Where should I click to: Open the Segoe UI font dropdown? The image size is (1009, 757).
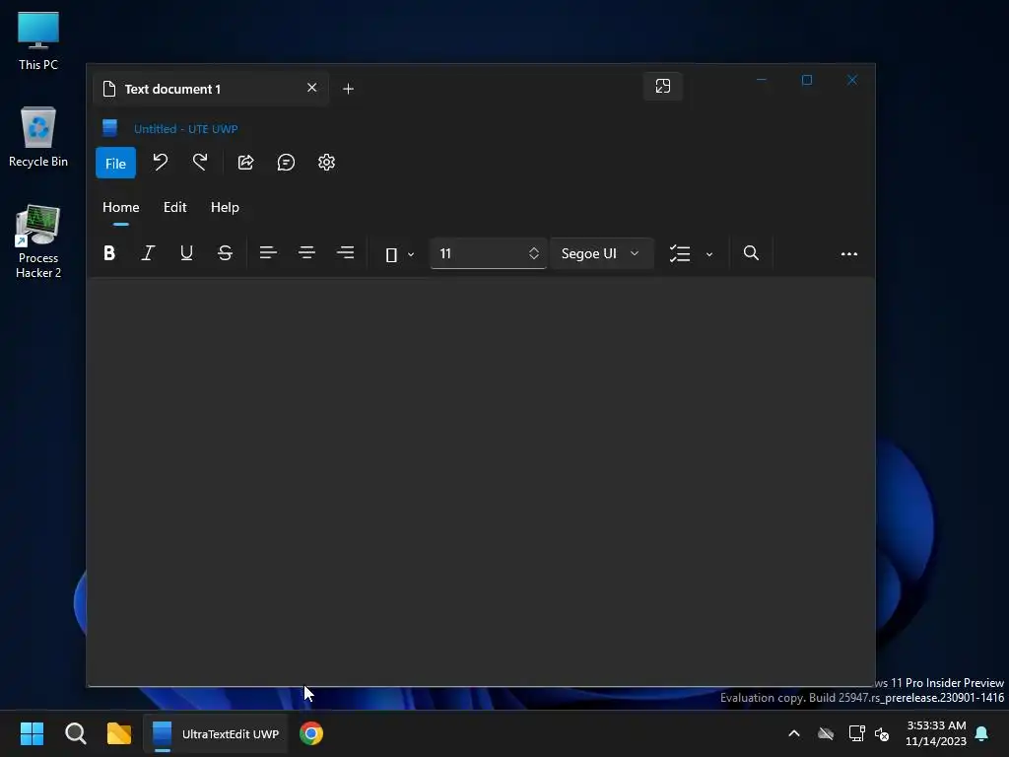click(601, 253)
